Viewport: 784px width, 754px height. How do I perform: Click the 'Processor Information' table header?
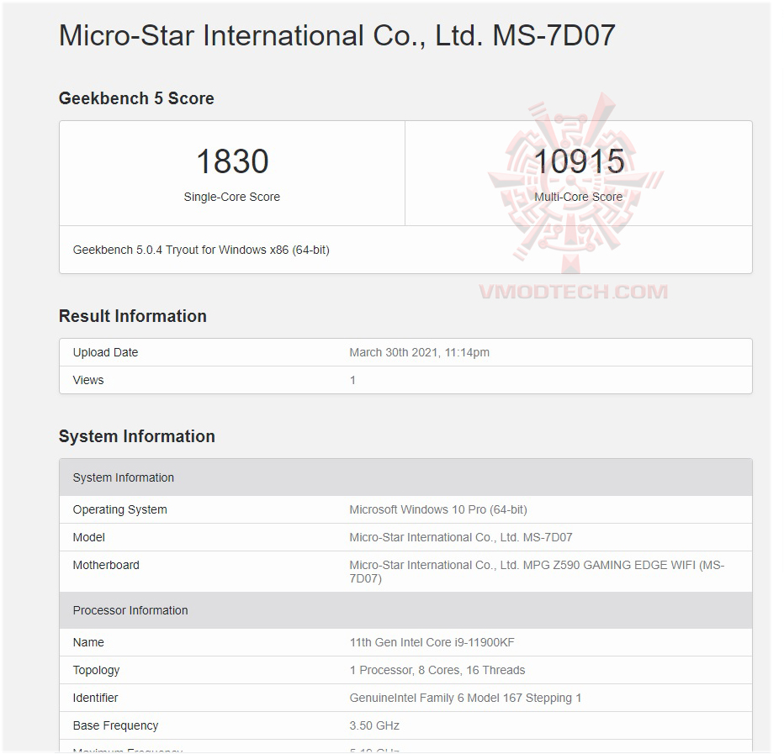(x=405, y=610)
